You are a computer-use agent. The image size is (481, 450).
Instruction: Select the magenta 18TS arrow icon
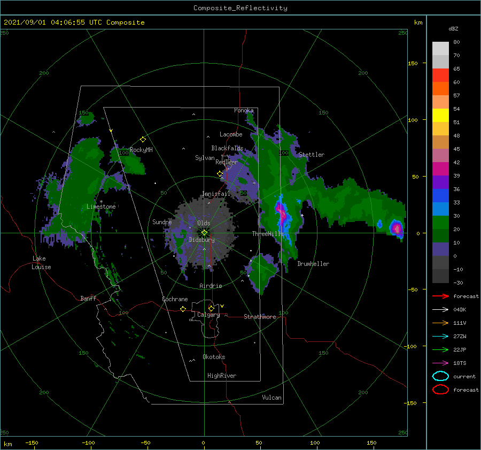point(440,363)
